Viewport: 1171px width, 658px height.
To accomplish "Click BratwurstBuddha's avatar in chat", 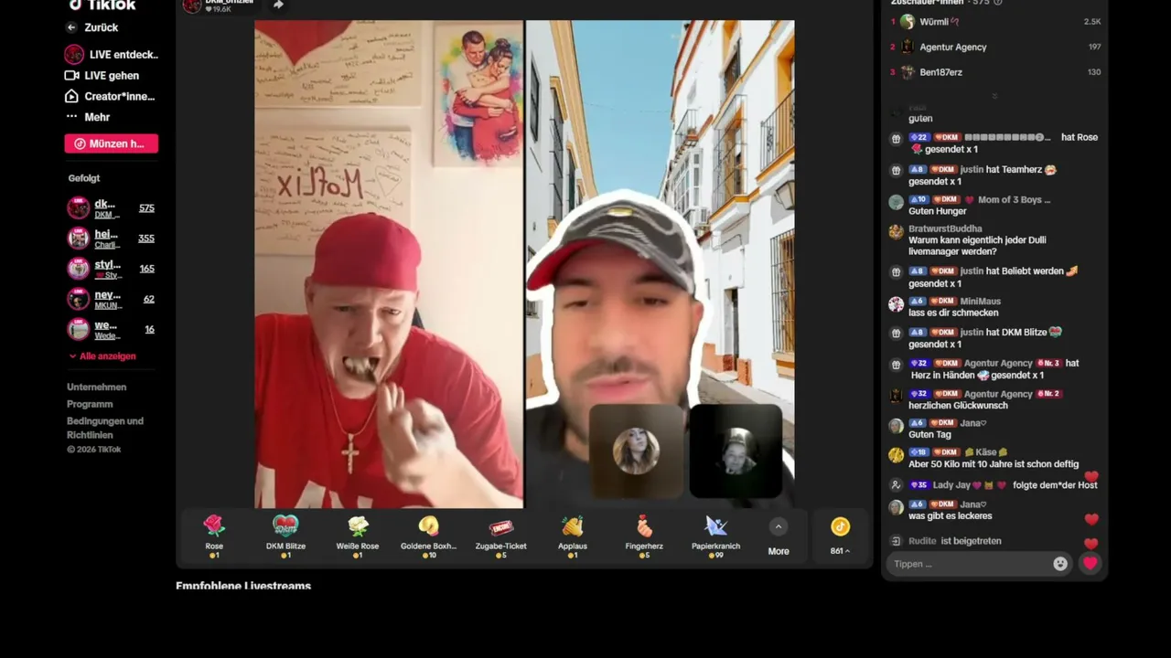I will pyautogui.click(x=896, y=232).
